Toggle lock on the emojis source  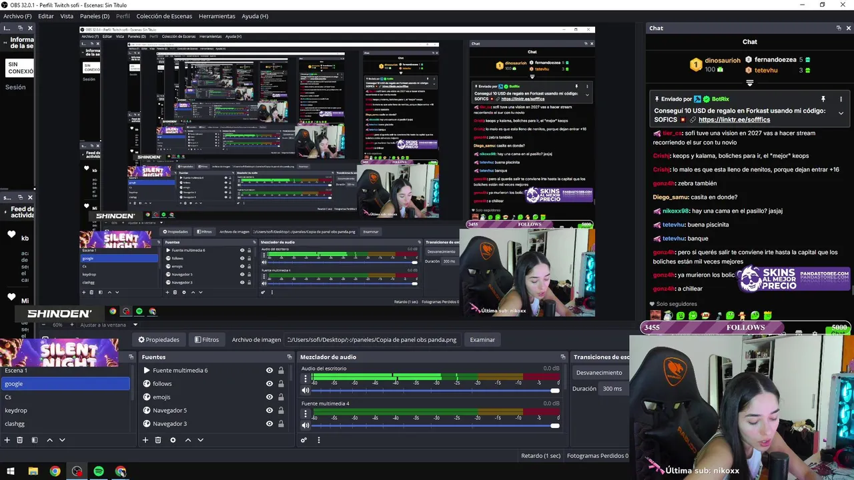[x=281, y=397]
